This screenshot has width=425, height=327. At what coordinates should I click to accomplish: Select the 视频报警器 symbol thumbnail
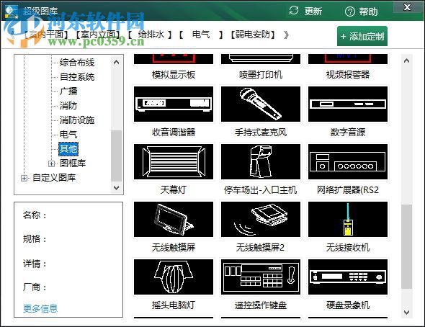click(x=348, y=59)
